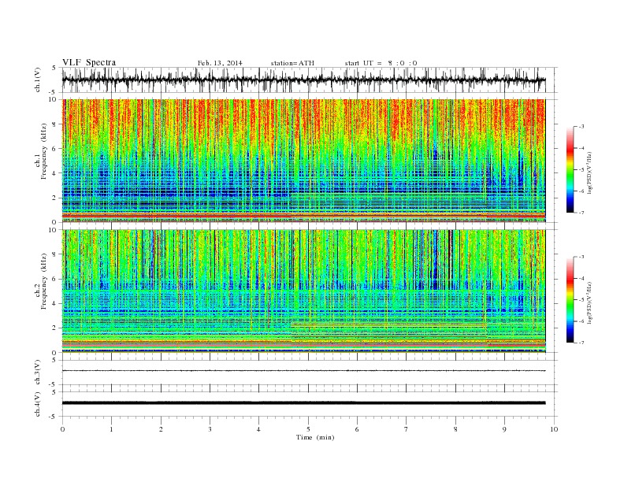This screenshot has height=482, width=624.
Task: Select the date label "Feb. 13, 2014"
Action: point(220,63)
